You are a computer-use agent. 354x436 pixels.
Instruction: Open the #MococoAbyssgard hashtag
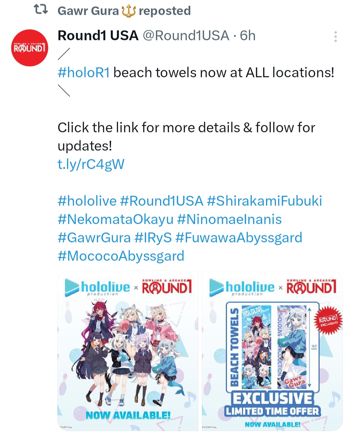(x=121, y=256)
